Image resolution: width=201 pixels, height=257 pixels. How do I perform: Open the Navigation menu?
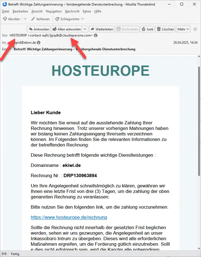click(54, 11)
